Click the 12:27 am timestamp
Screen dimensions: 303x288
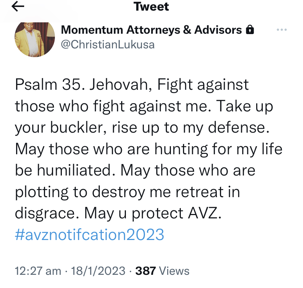pos(38,271)
